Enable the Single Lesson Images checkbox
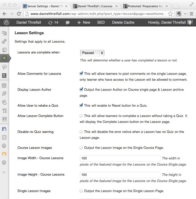This screenshot has width=196, height=199. 81,191
